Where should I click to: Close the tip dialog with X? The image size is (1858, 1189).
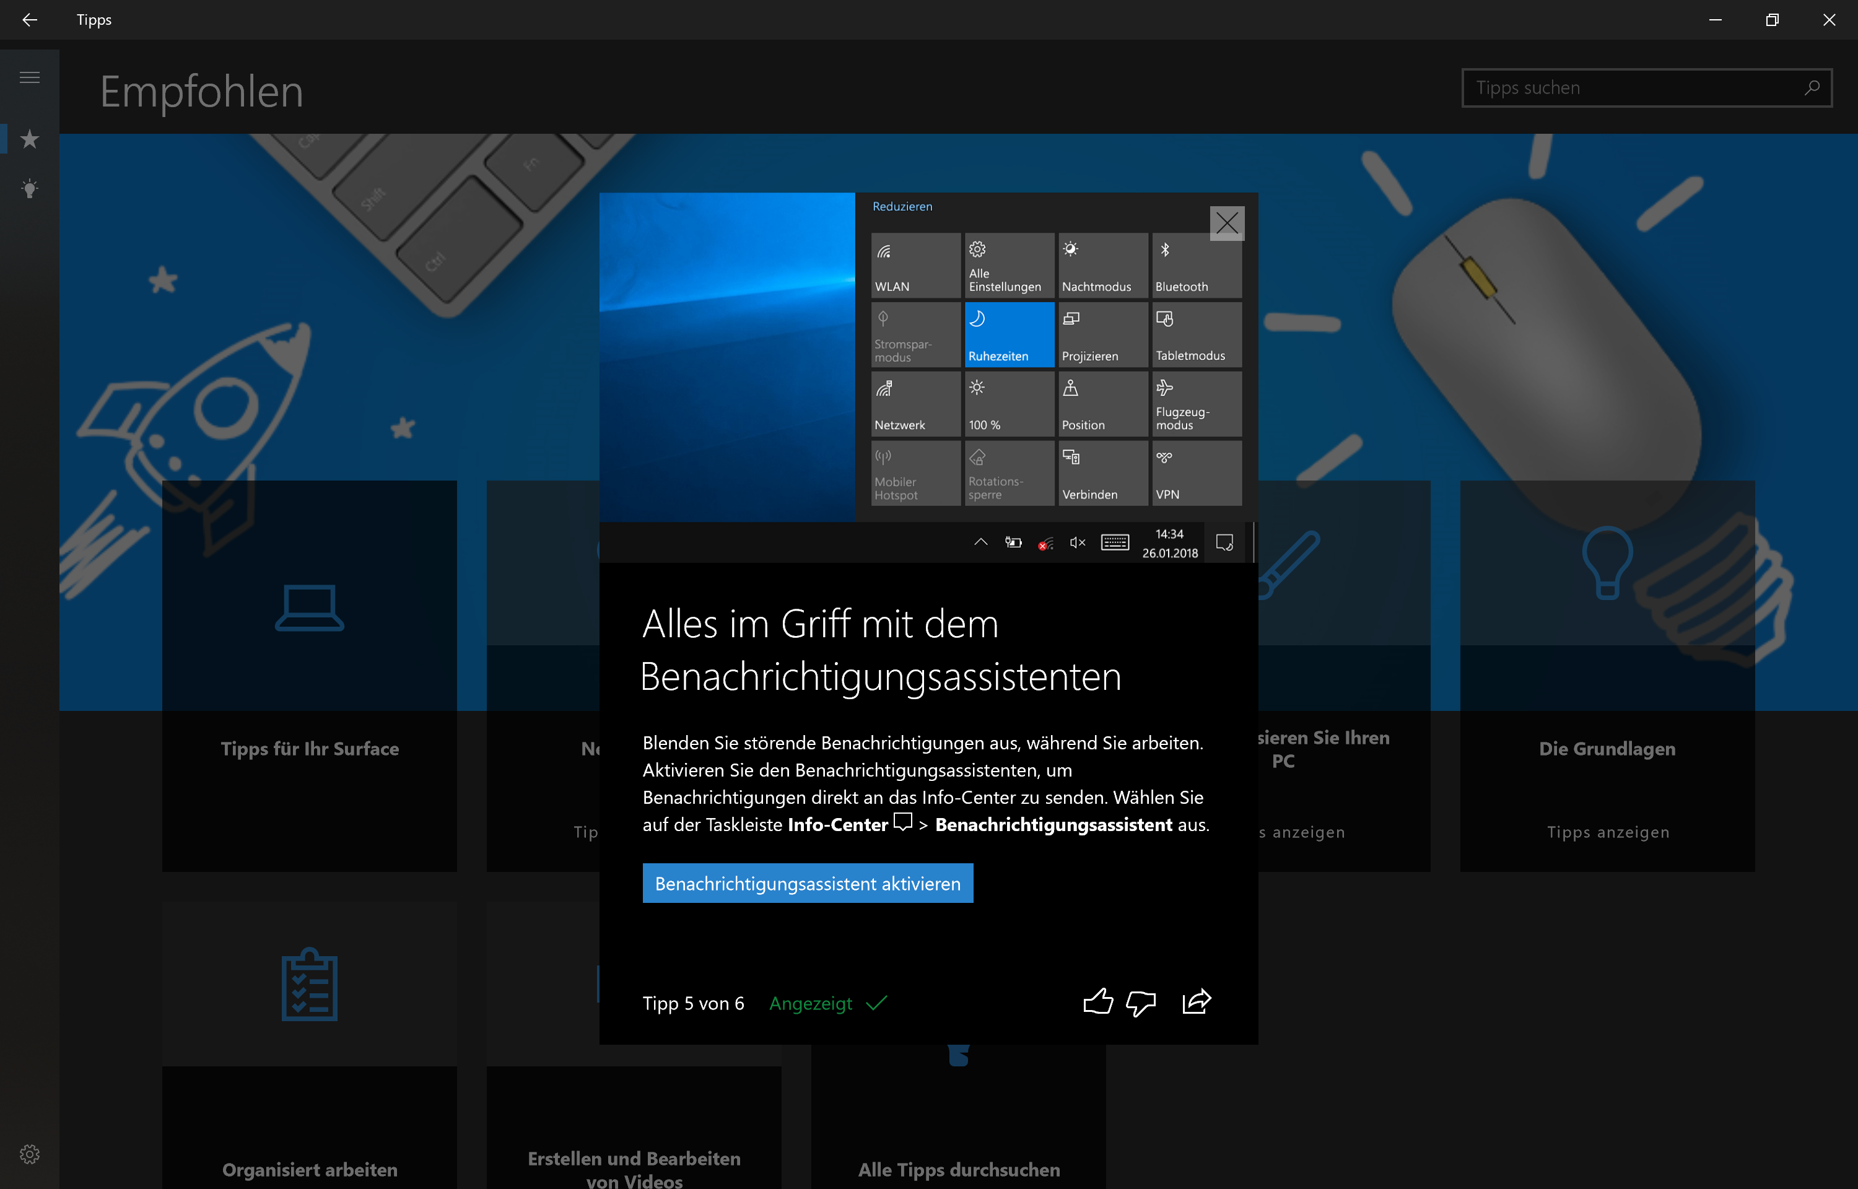[1226, 223]
